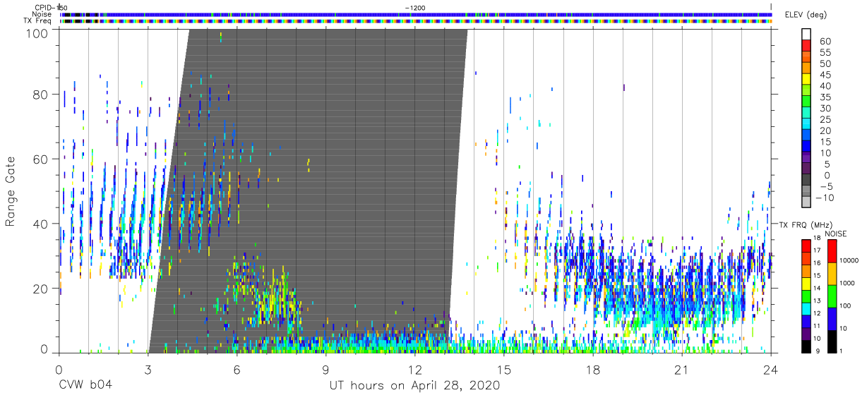Viewport: 867px width, 400px height.
Task: Pick the black NOISE swatch between 1 and 10
Action: [832, 340]
